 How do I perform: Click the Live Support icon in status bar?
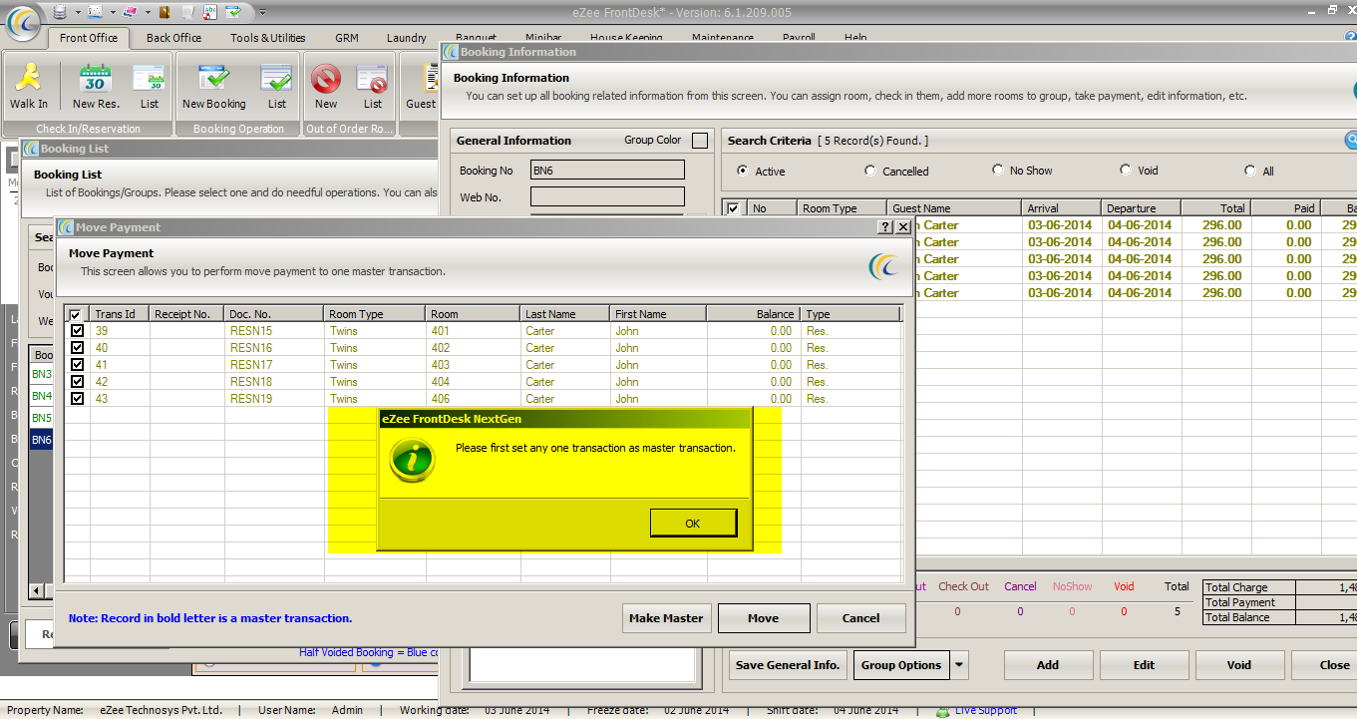point(942,710)
